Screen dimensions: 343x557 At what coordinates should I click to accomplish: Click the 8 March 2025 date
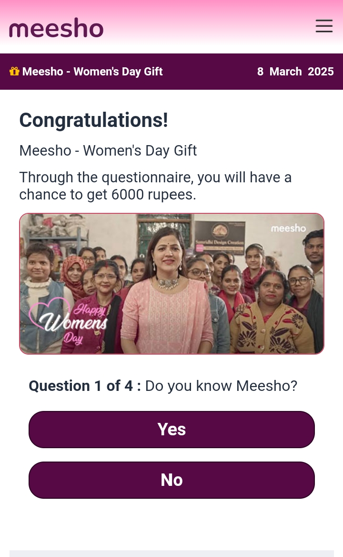[295, 72]
